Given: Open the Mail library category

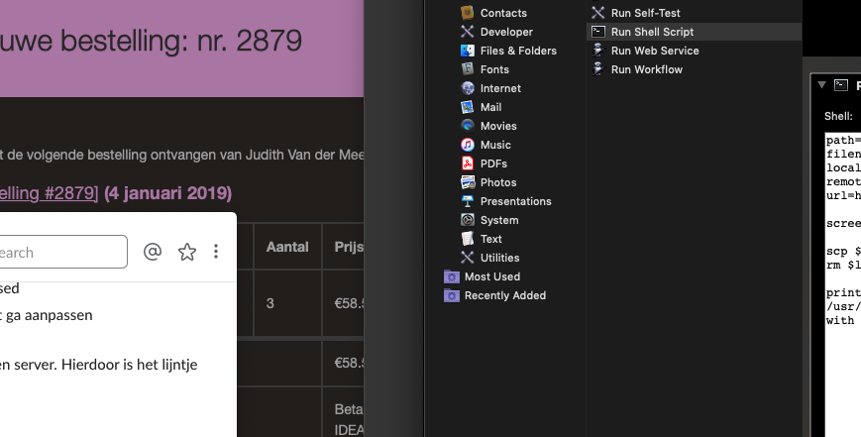Looking at the screenshot, I should (490, 107).
